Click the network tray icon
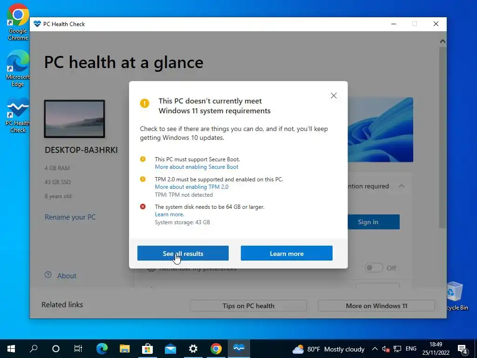Viewport: 477px width, 358px height. 397,349
